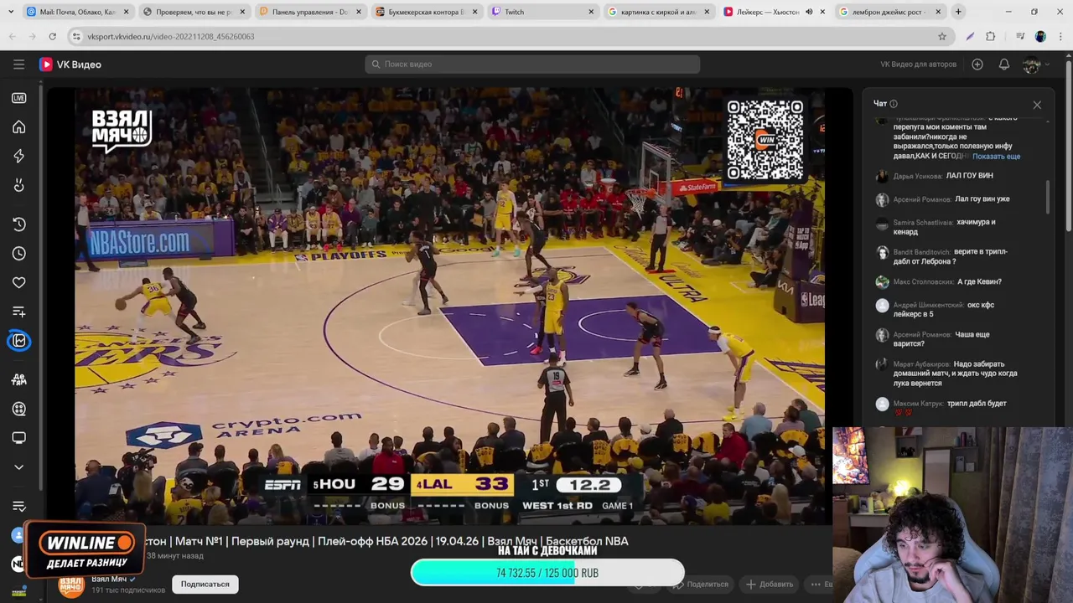Click Дарья Усикова chat username
Viewport: 1073px width, 603px height.
coord(917,177)
